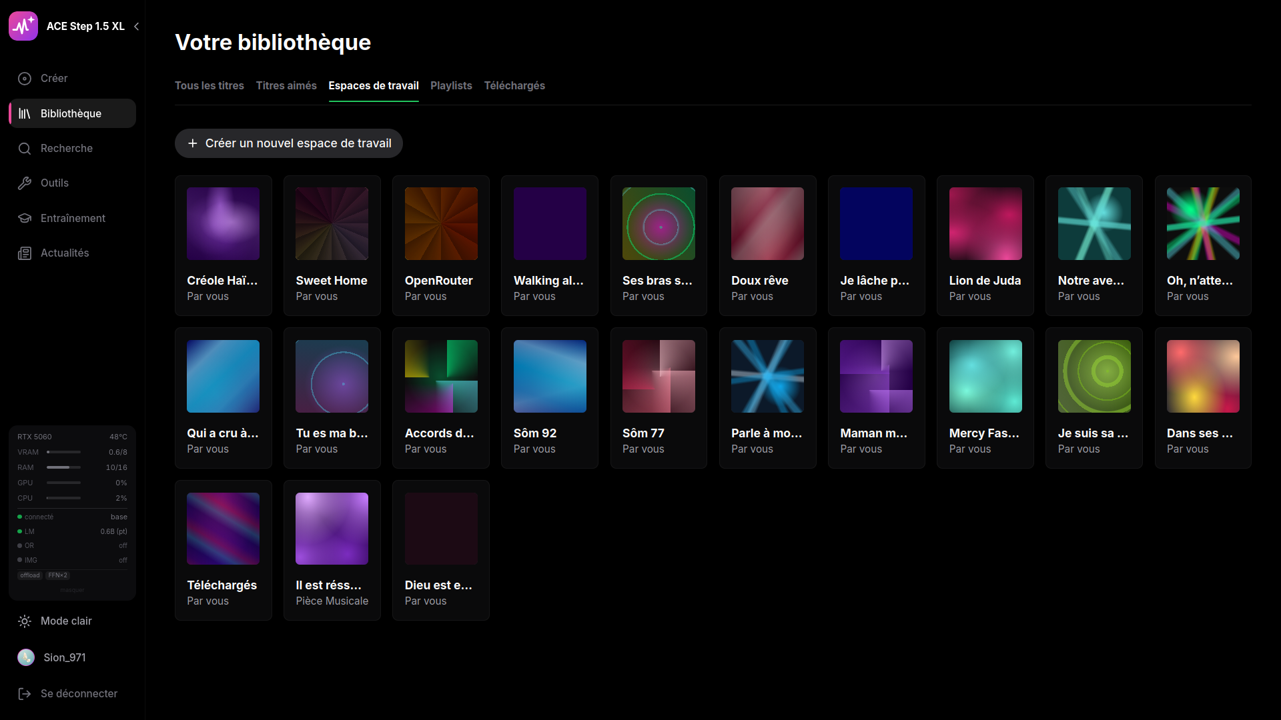This screenshot has width=1281, height=720.
Task: Collapse the sidebar with the chevron
Action: click(x=136, y=27)
